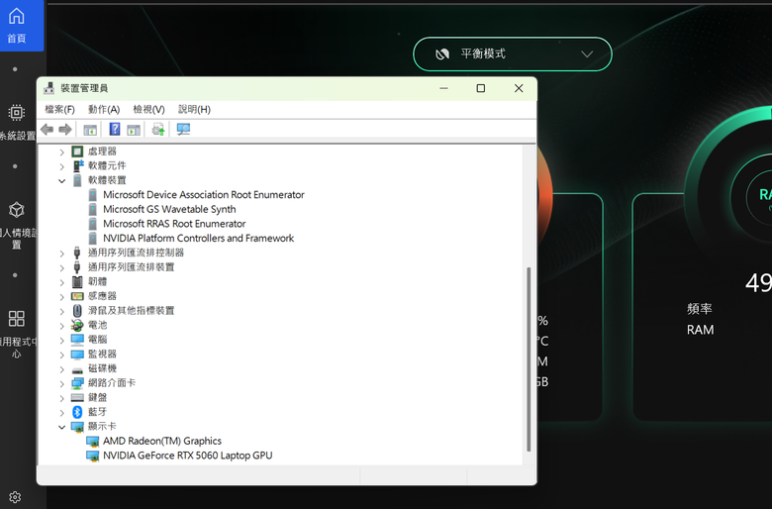Select the 顯示卡 label in tree
Image resolution: width=772 pixels, height=509 pixels.
[x=102, y=426]
